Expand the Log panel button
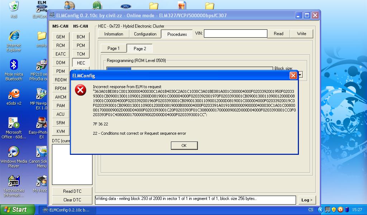 [x=306, y=200]
